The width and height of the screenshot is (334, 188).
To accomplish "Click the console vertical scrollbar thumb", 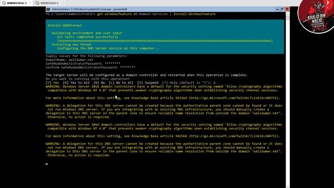I will click(x=288, y=18).
